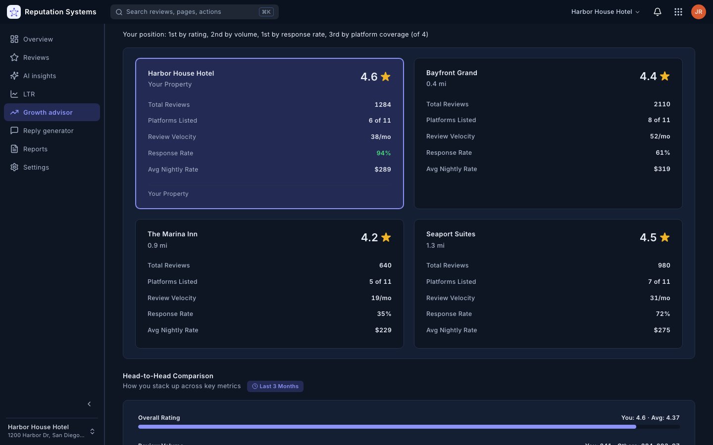
Task: Click the Growth advisor trend icon
Action: (14, 112)
